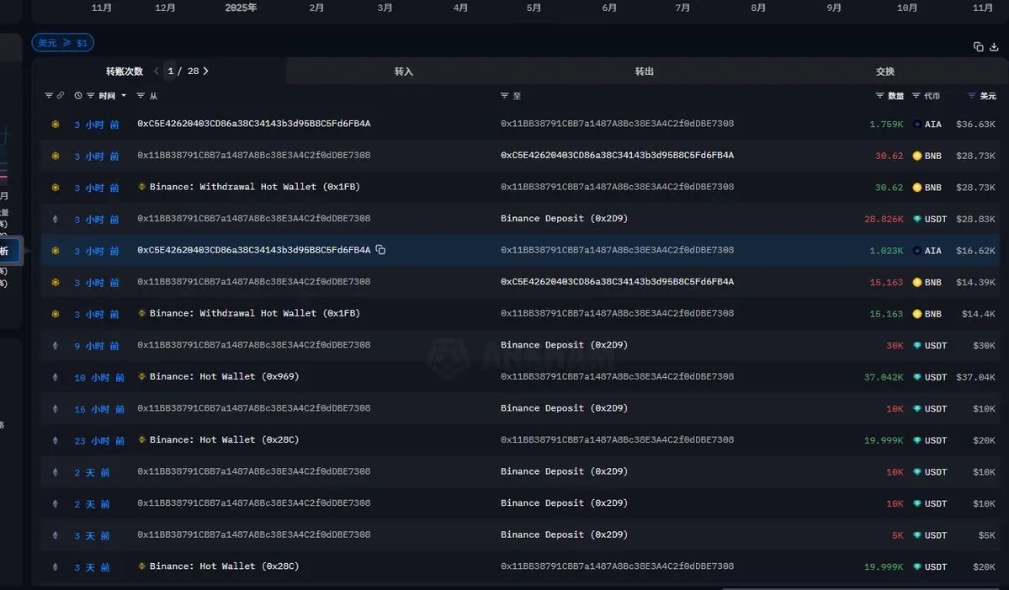This screenshot has width=1009, height=590.
Task: Click the clock icon beside 时间 header
Action: pyautogui.click(x=78, y=95)
